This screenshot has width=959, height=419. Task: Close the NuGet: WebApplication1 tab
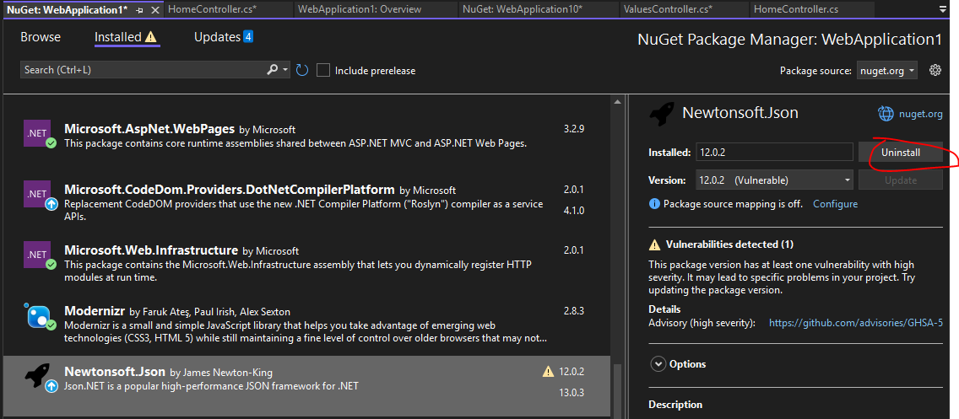point(155,10)
